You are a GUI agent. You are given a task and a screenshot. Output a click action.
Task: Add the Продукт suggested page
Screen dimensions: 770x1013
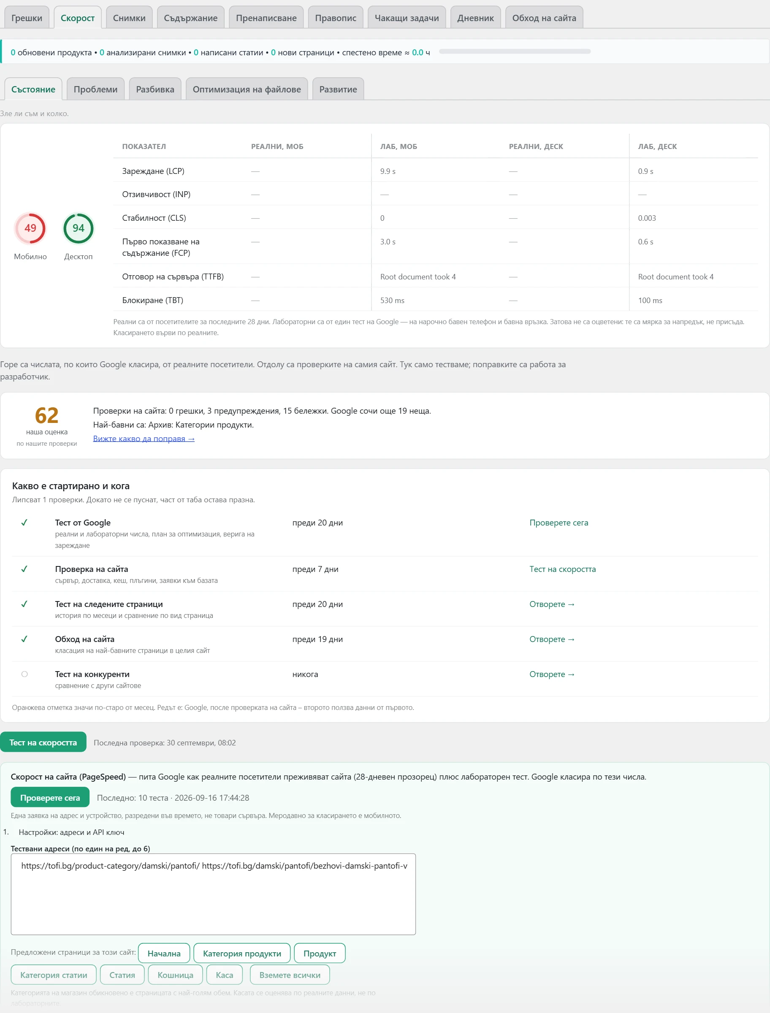pos(320,953)
